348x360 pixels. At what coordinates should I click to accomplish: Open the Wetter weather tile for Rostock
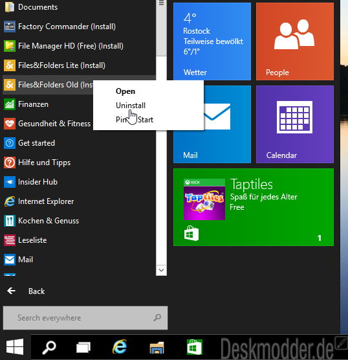tap(212, 41)
